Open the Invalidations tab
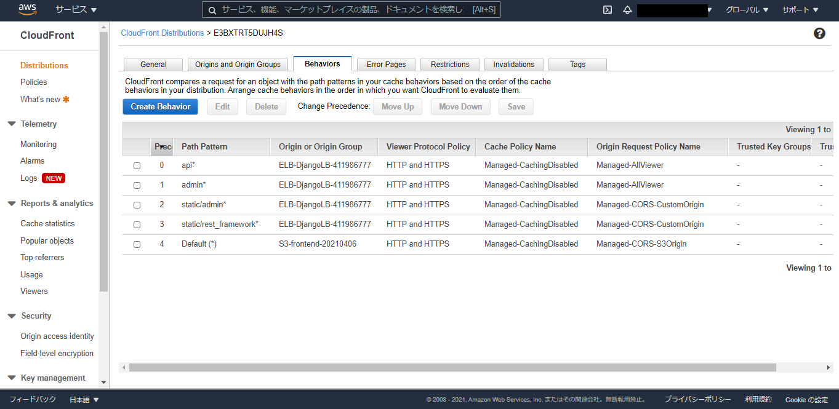Image resolution: width=839 pixels, height=409 pixels. 514,64
